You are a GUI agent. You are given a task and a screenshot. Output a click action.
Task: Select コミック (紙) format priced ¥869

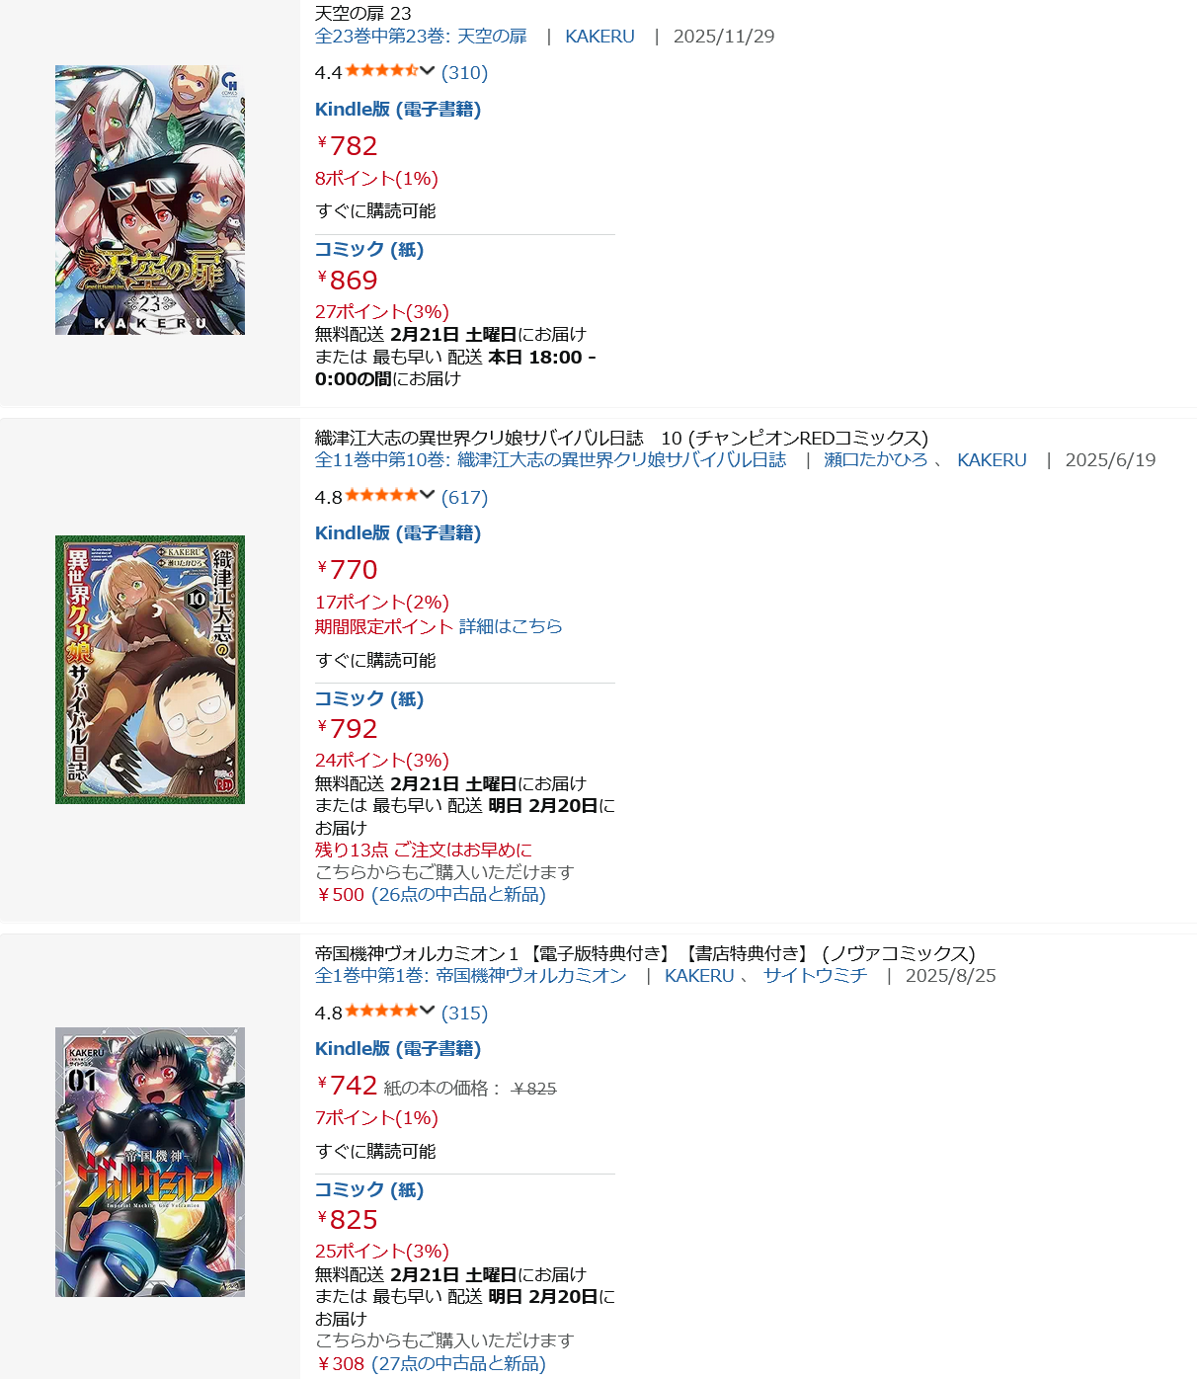click(x=369, y=249)
